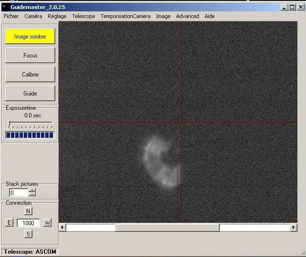Click the image scrollbar right arrow
The image size is (306, 257).
[294, 228]
